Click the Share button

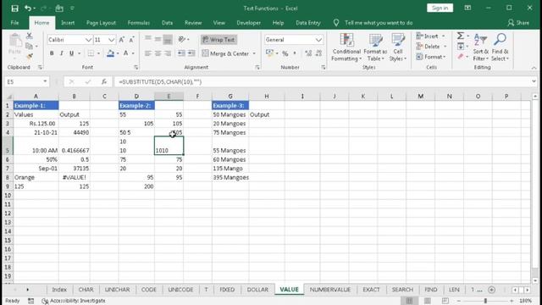click(518, 23)
